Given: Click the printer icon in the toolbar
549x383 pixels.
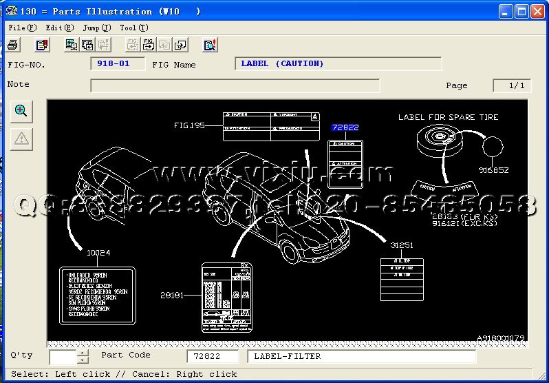Looking at the screenshot, I should (x=13, y=45).
